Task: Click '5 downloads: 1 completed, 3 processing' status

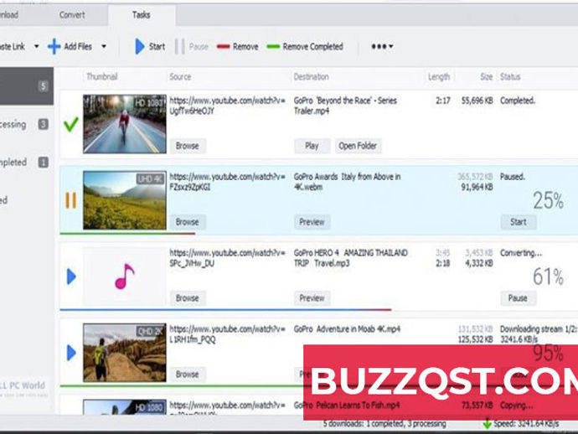Action: point(384,424)
